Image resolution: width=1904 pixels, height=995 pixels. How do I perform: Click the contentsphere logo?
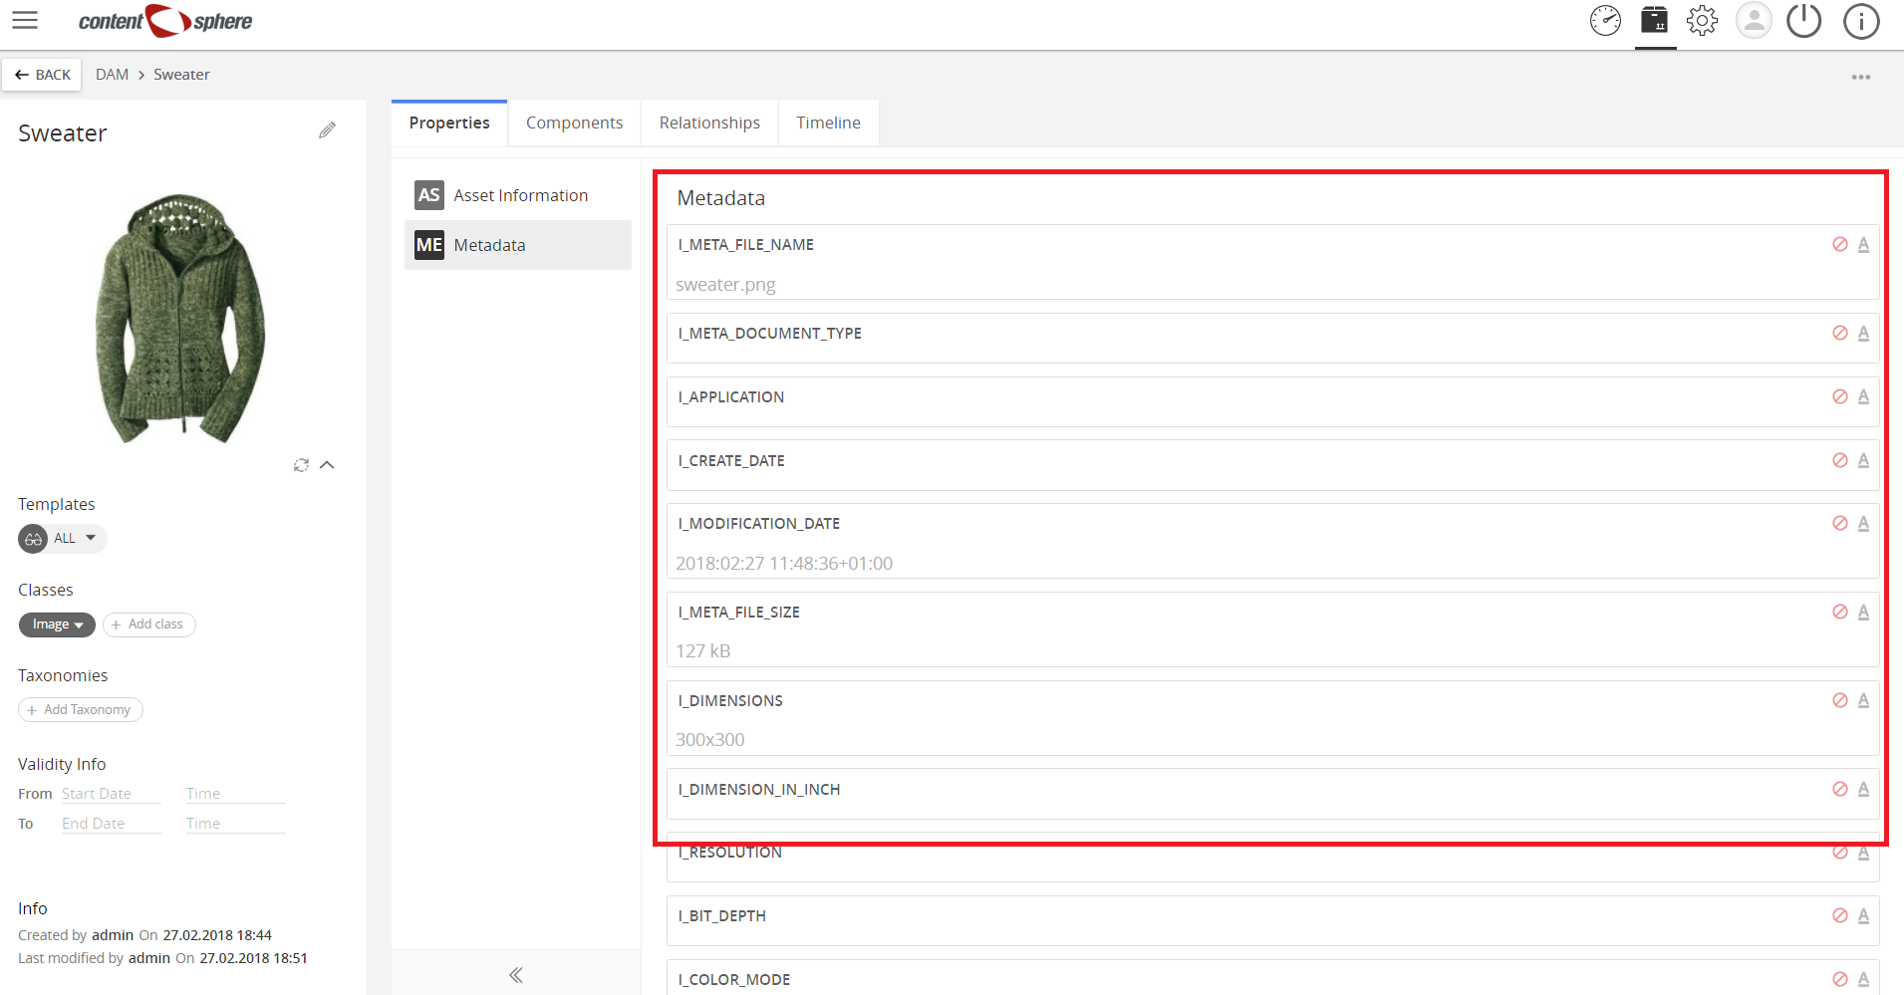(165, 21)
